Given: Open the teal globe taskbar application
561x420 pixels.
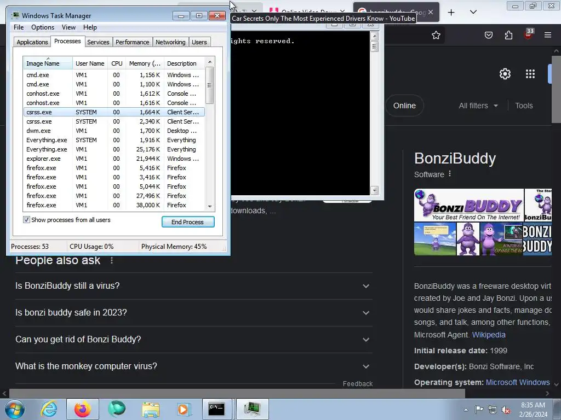Looking at the screenshot, I should [117, 409].
